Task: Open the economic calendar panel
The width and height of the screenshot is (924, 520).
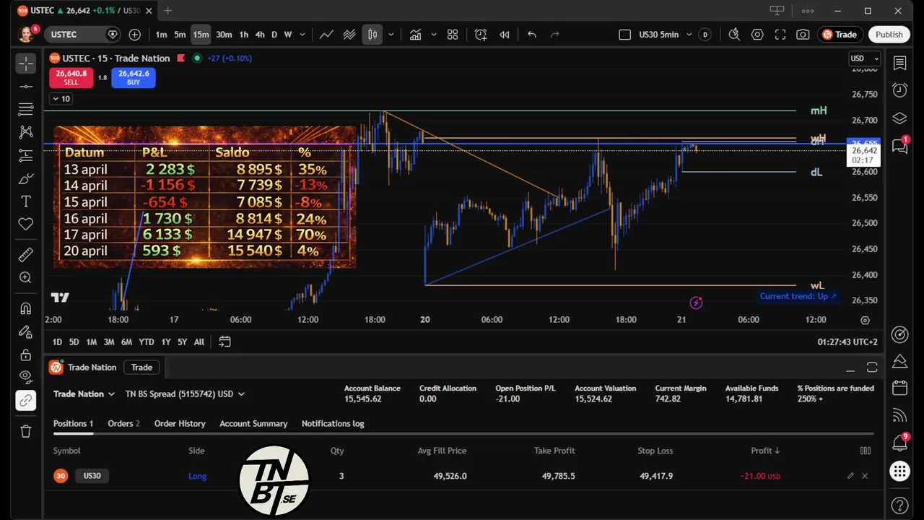Action: click(899, 388)
